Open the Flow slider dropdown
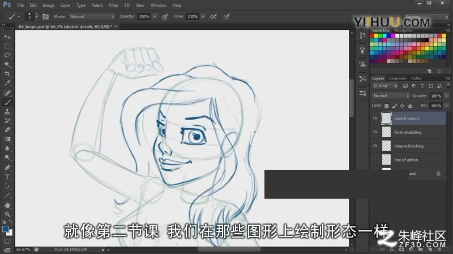 coord(203,17)
